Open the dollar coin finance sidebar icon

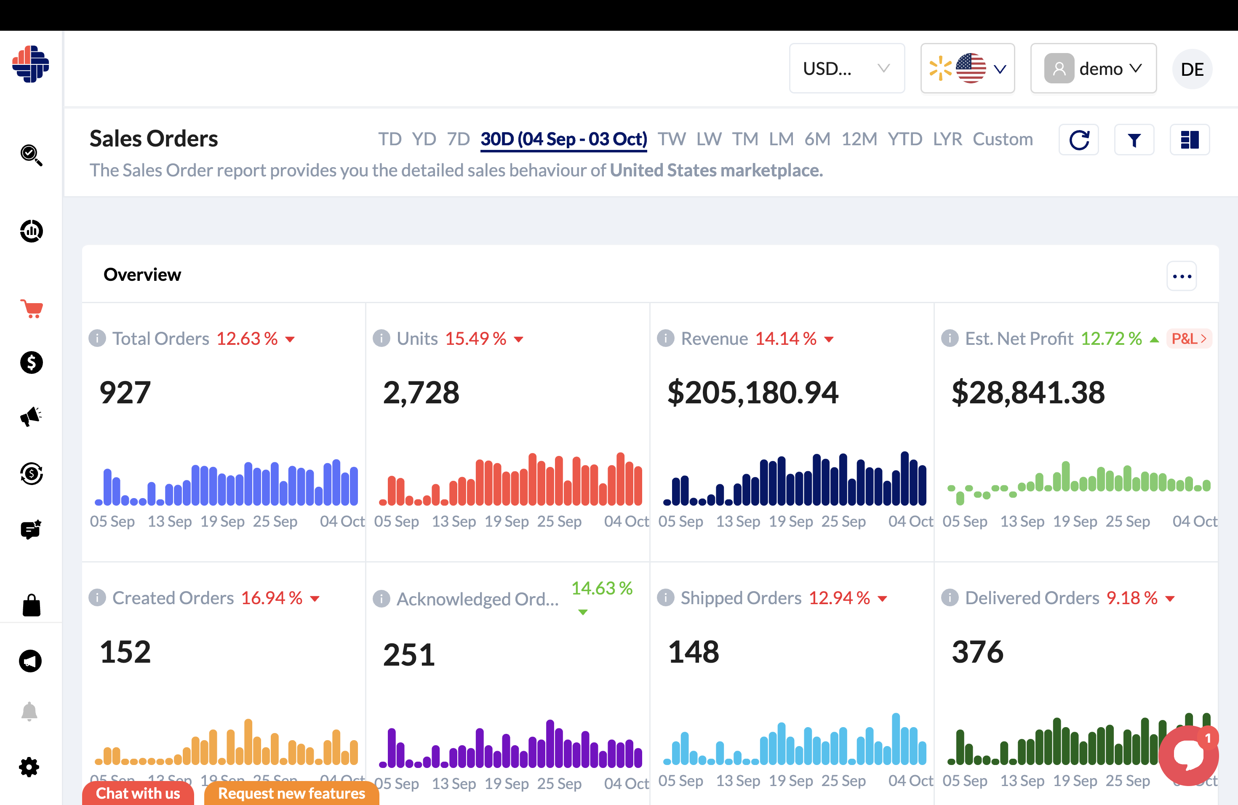click(x=31, y=363)
